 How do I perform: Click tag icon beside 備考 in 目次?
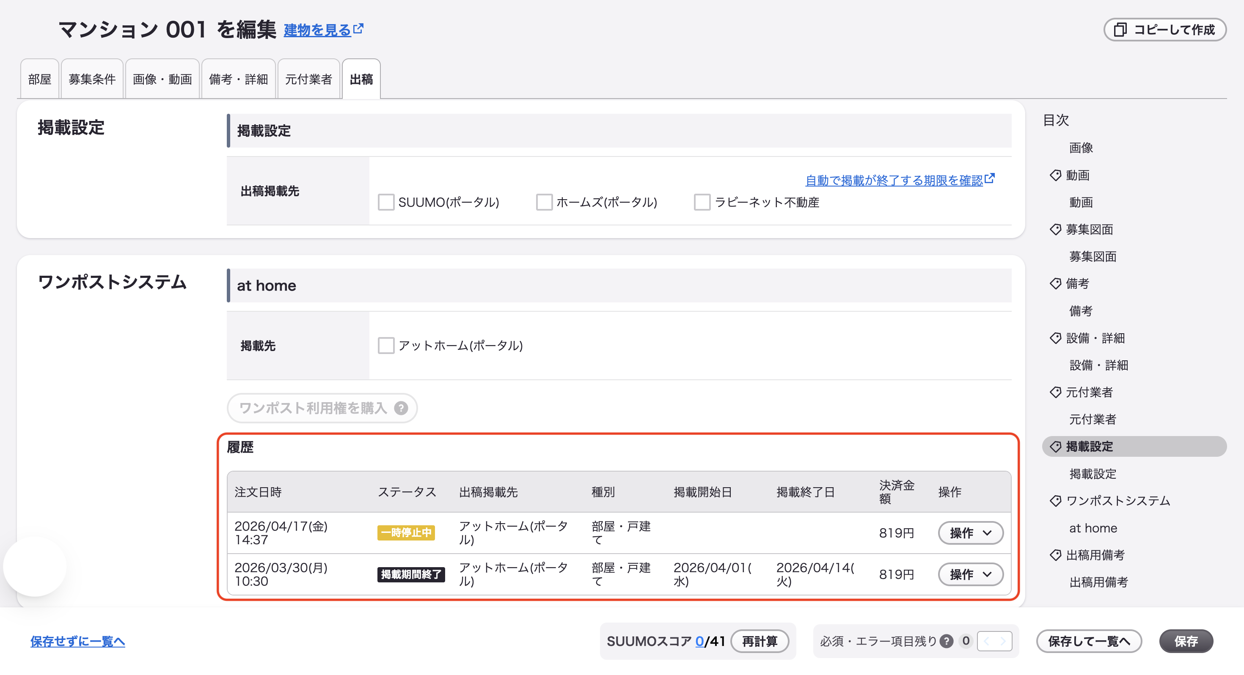(x=1056, y=283)
